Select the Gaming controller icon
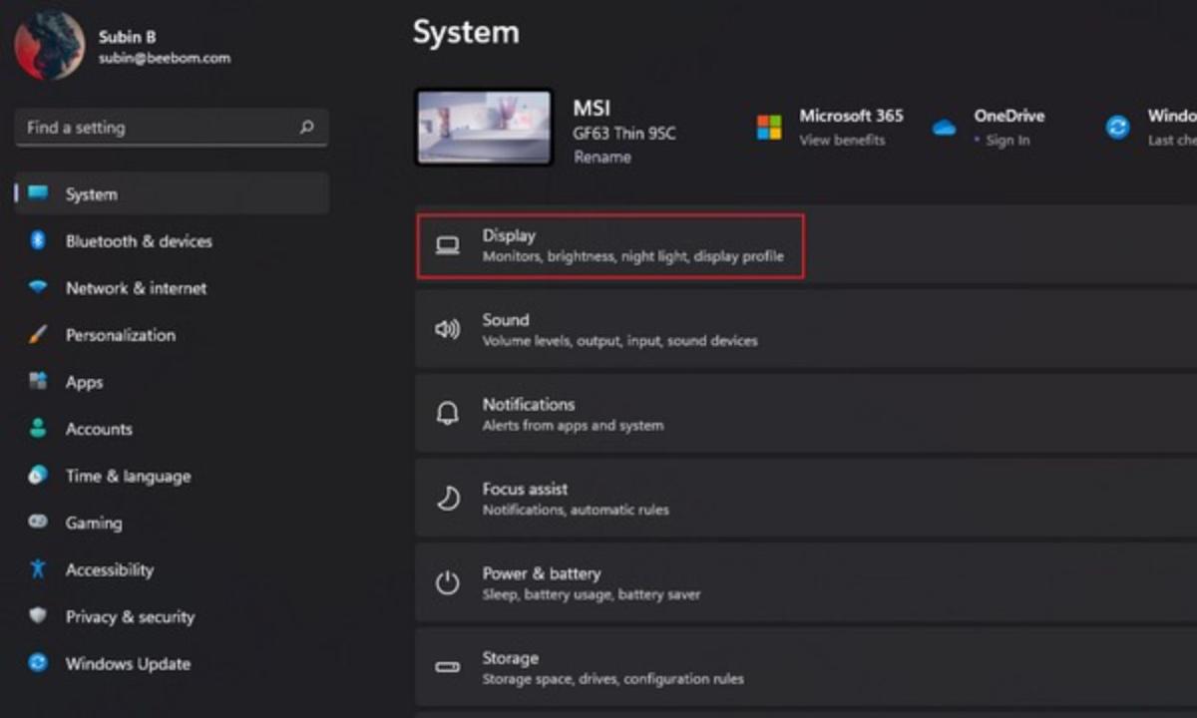The height and width of the screenshot is (718, 1197). coord(40,523)
